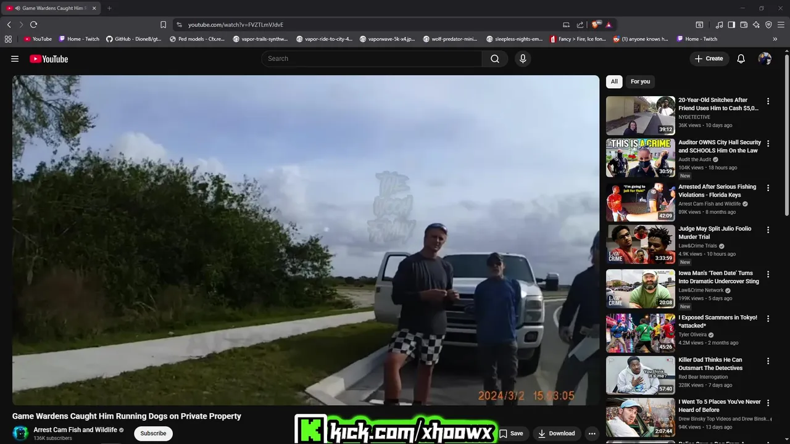Open the Judge May Split Julio Foolio thumbnail
The image size is (790, 444).
pos(640,244)
